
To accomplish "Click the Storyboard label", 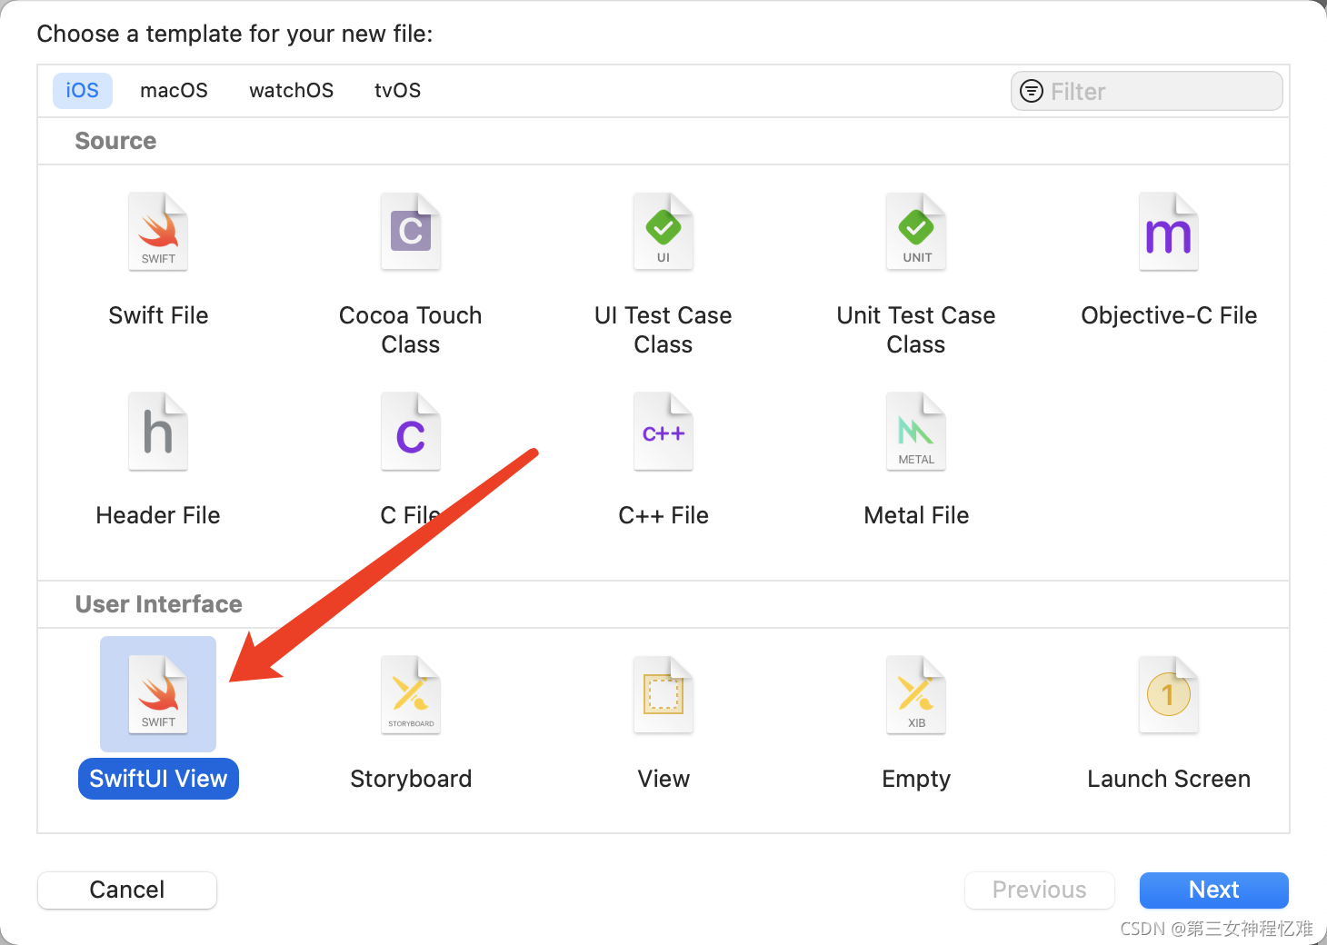I will [411, 779].
